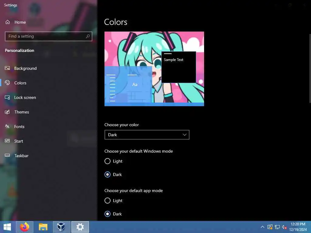Click the Lock screen icon
311x233 pixels.
[x=7, y=97]
